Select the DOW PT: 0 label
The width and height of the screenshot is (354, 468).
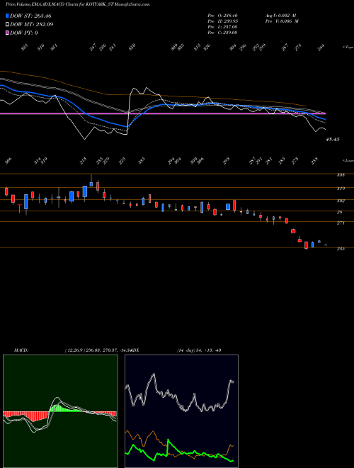coord(24,33)
